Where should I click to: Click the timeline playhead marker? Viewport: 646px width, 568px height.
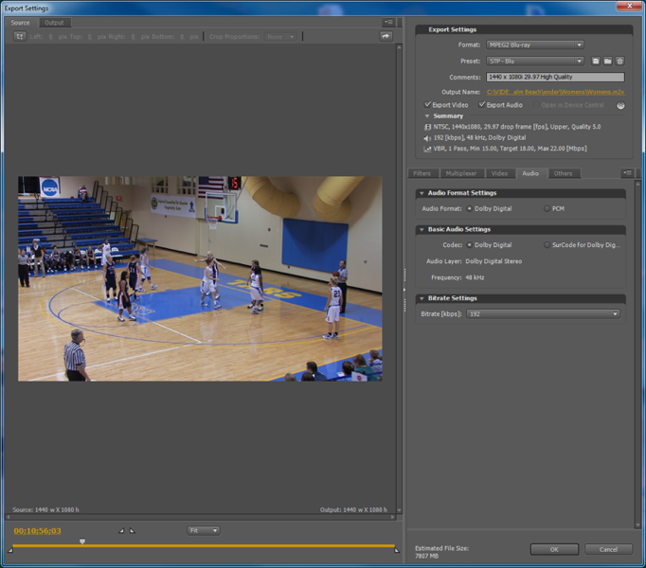[82, 541]
